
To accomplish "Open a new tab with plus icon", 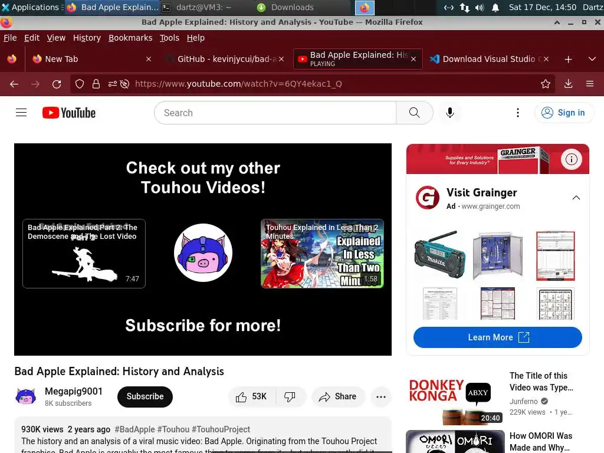I will (x=568, y=60).
